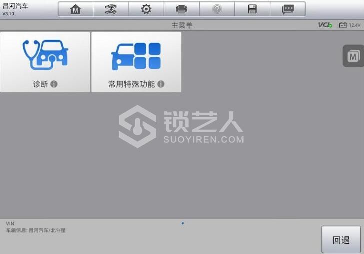This screenshot has width=364, height=254.
Task: Open the settings gear icon
Action: pyautogui.click(x=146, y=9)
